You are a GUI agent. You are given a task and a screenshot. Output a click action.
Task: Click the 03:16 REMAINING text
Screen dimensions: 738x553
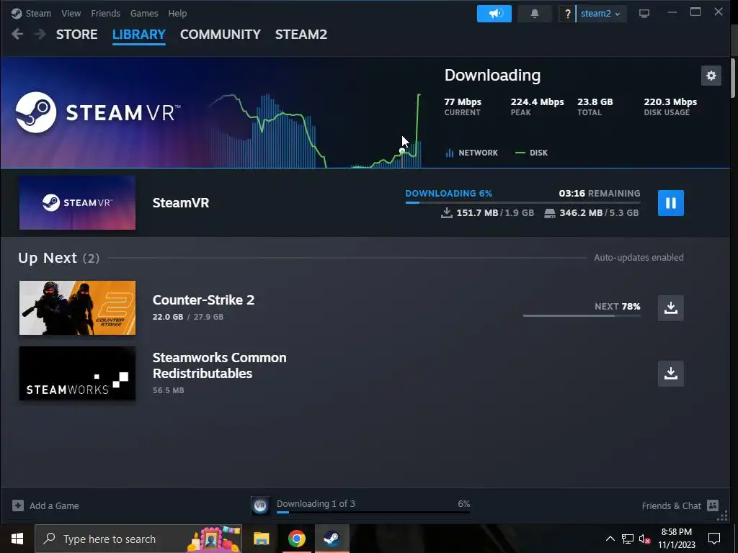(x=599, y=193)
